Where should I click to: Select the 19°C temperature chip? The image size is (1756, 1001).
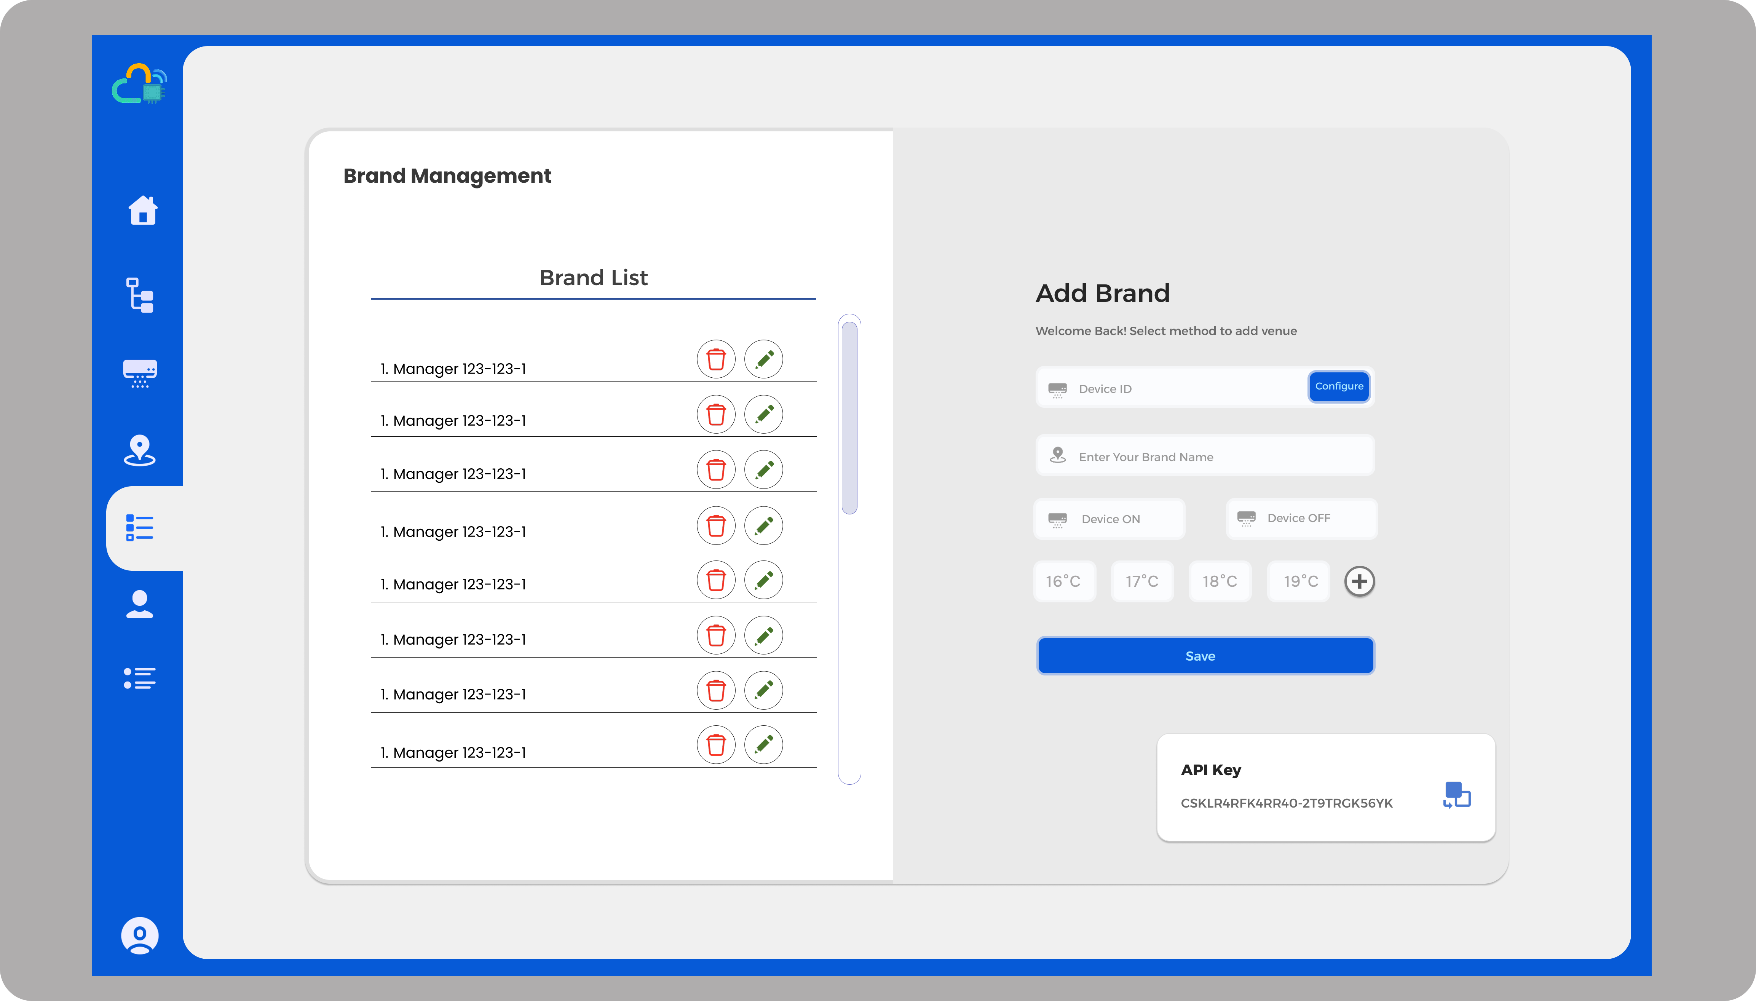(x=1299, y=582)
